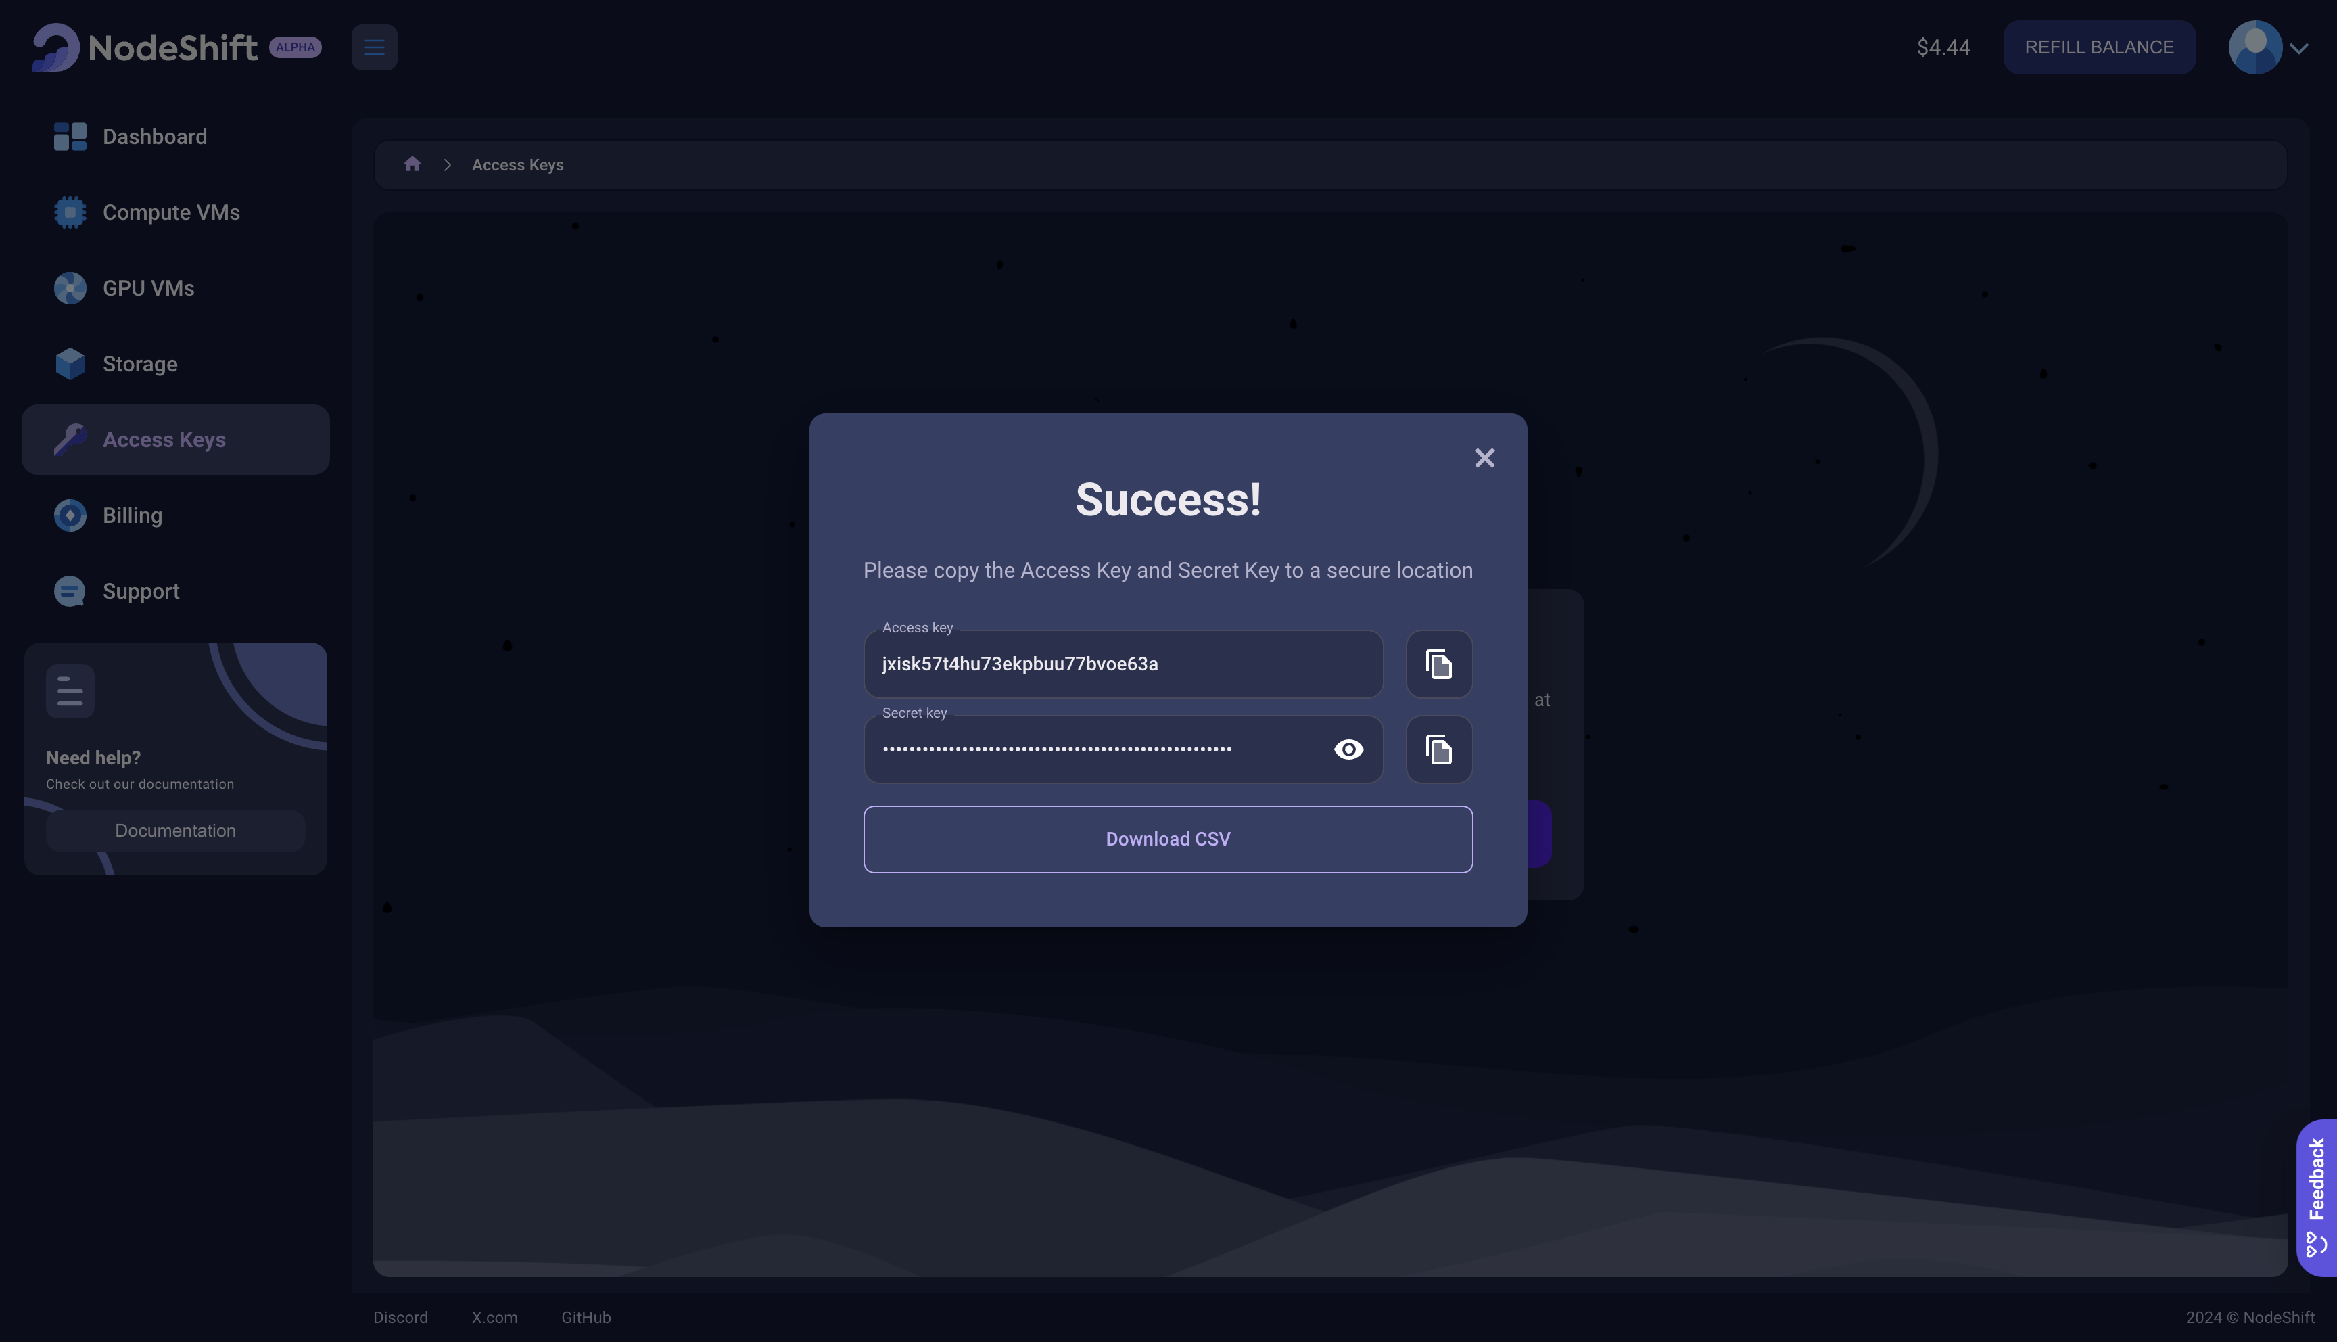Screen dimensions: 2337x1342
Task: Copy the Secret Key to clipboard
Action: tap(1440, 748)
